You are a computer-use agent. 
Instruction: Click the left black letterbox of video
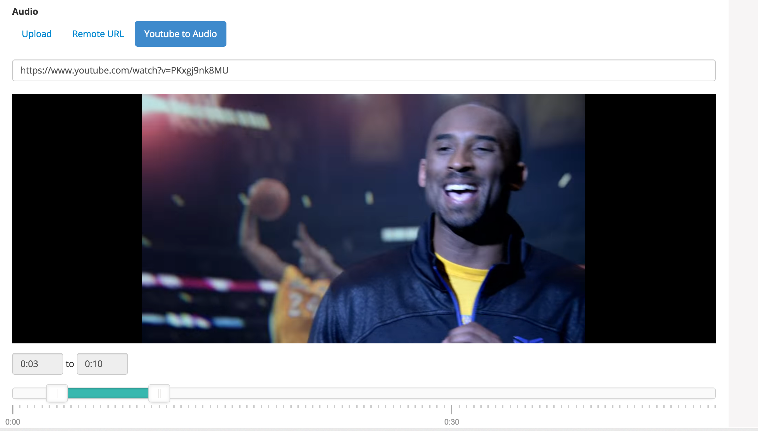77,219
